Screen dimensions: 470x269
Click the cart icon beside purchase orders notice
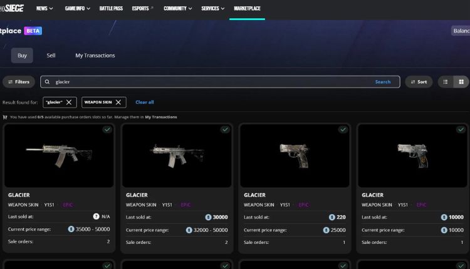point(5,117)
